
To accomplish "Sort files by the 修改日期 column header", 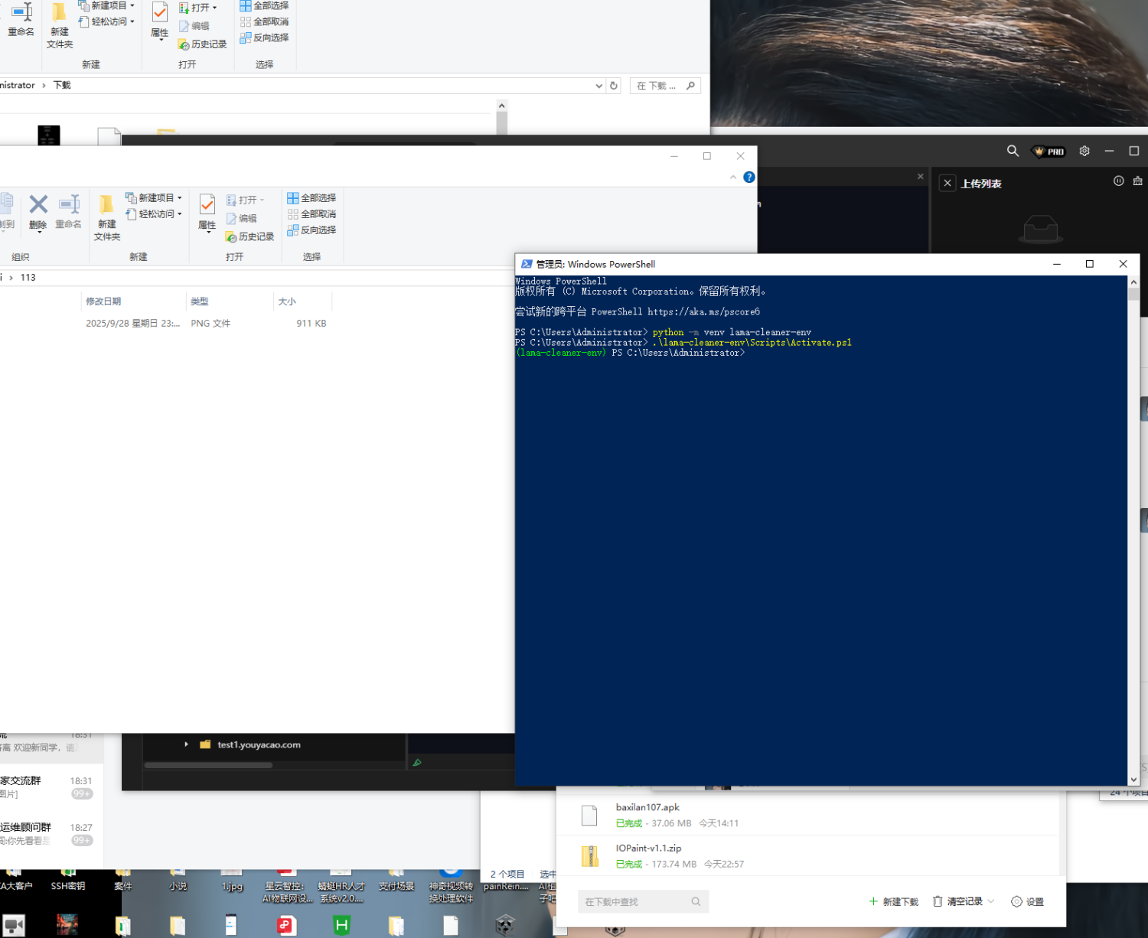I will (103, 301).
